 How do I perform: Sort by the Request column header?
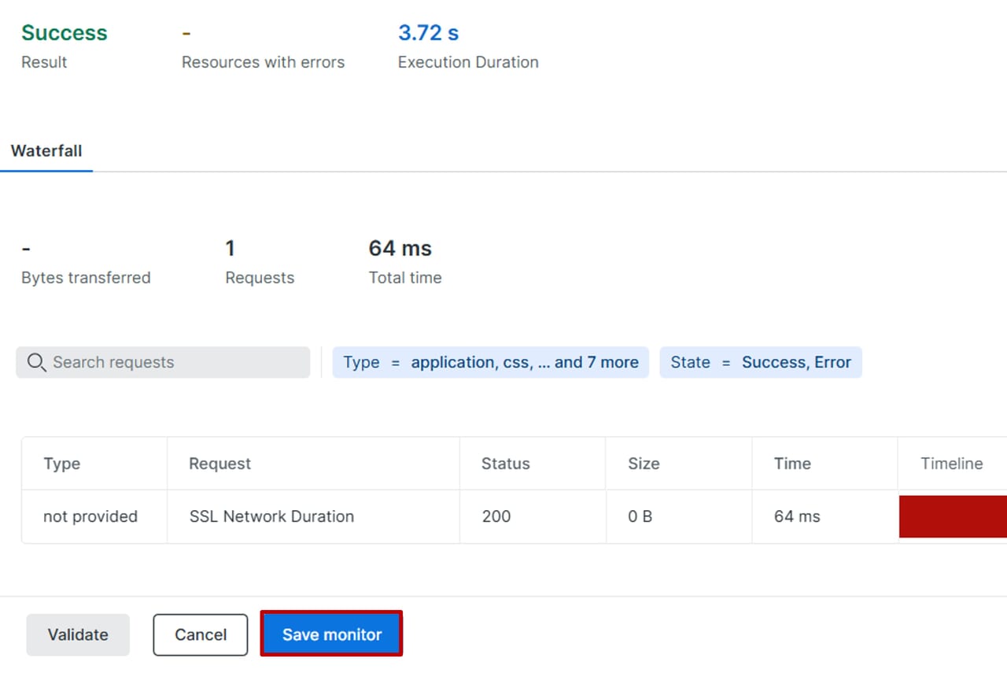pyautogui.click(x=219, y=464)
